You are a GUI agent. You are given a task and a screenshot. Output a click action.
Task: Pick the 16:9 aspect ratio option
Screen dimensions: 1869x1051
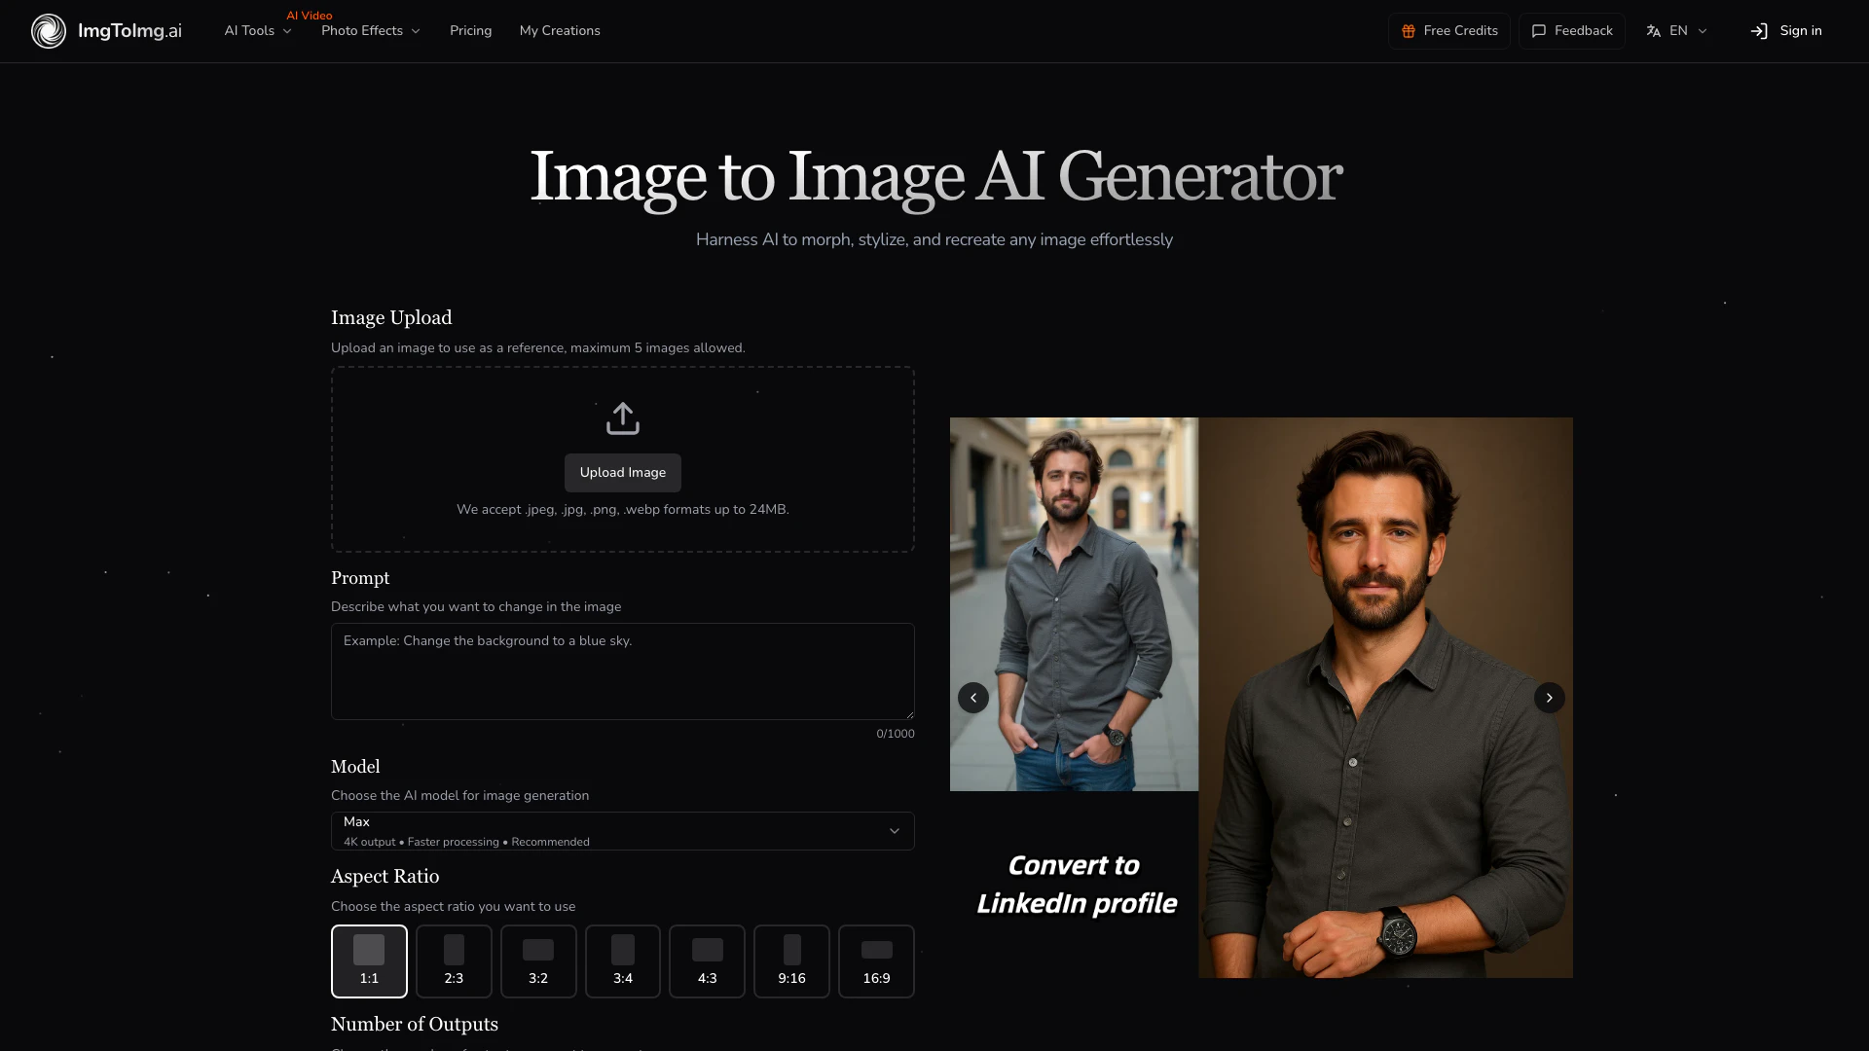(876, 960)
